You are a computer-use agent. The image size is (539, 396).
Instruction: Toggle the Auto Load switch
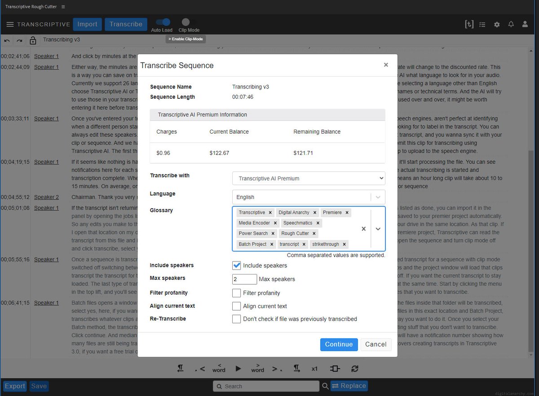point(163,22)
